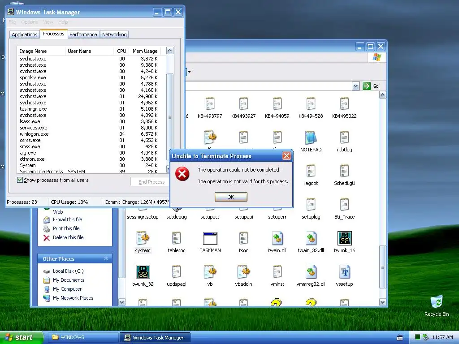This screenshot has height=344, width=459.
Task: Select the vbaddin settings file icon
Action: coord(243,272)
